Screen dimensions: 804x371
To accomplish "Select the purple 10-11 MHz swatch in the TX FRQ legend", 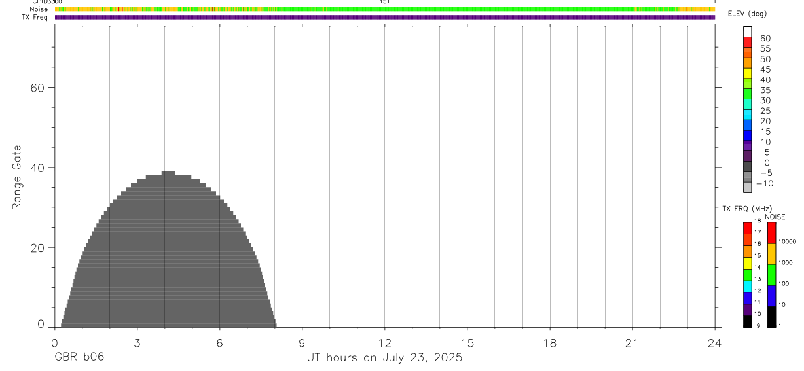I will coord(748,310).
